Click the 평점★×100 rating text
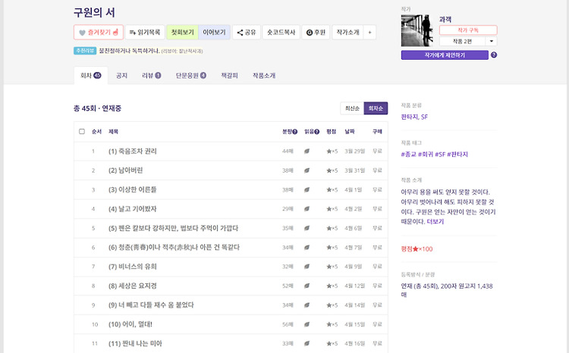Image resolution: width=569 pixels, height=353 pixels. pyautogui.click(x=417, y=249)
